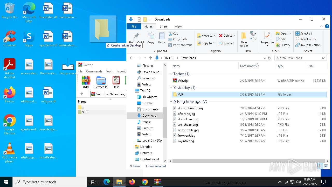
Task: Click the Paste icon in ribbon
Action: (162, 36)
